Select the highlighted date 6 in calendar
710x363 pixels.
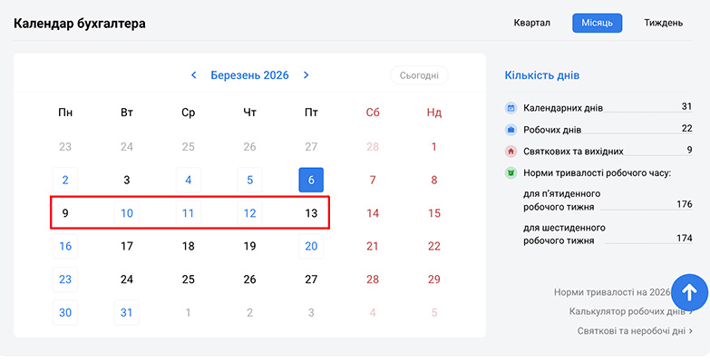311,180
